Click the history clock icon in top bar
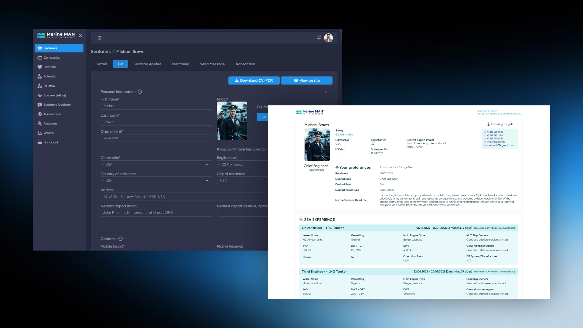Image resolution: width=583 pixels, height=328 pixels. pyautogui.click(x=99, y=38)
